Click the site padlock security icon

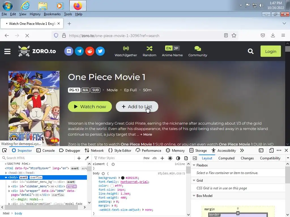coord(64,35)
